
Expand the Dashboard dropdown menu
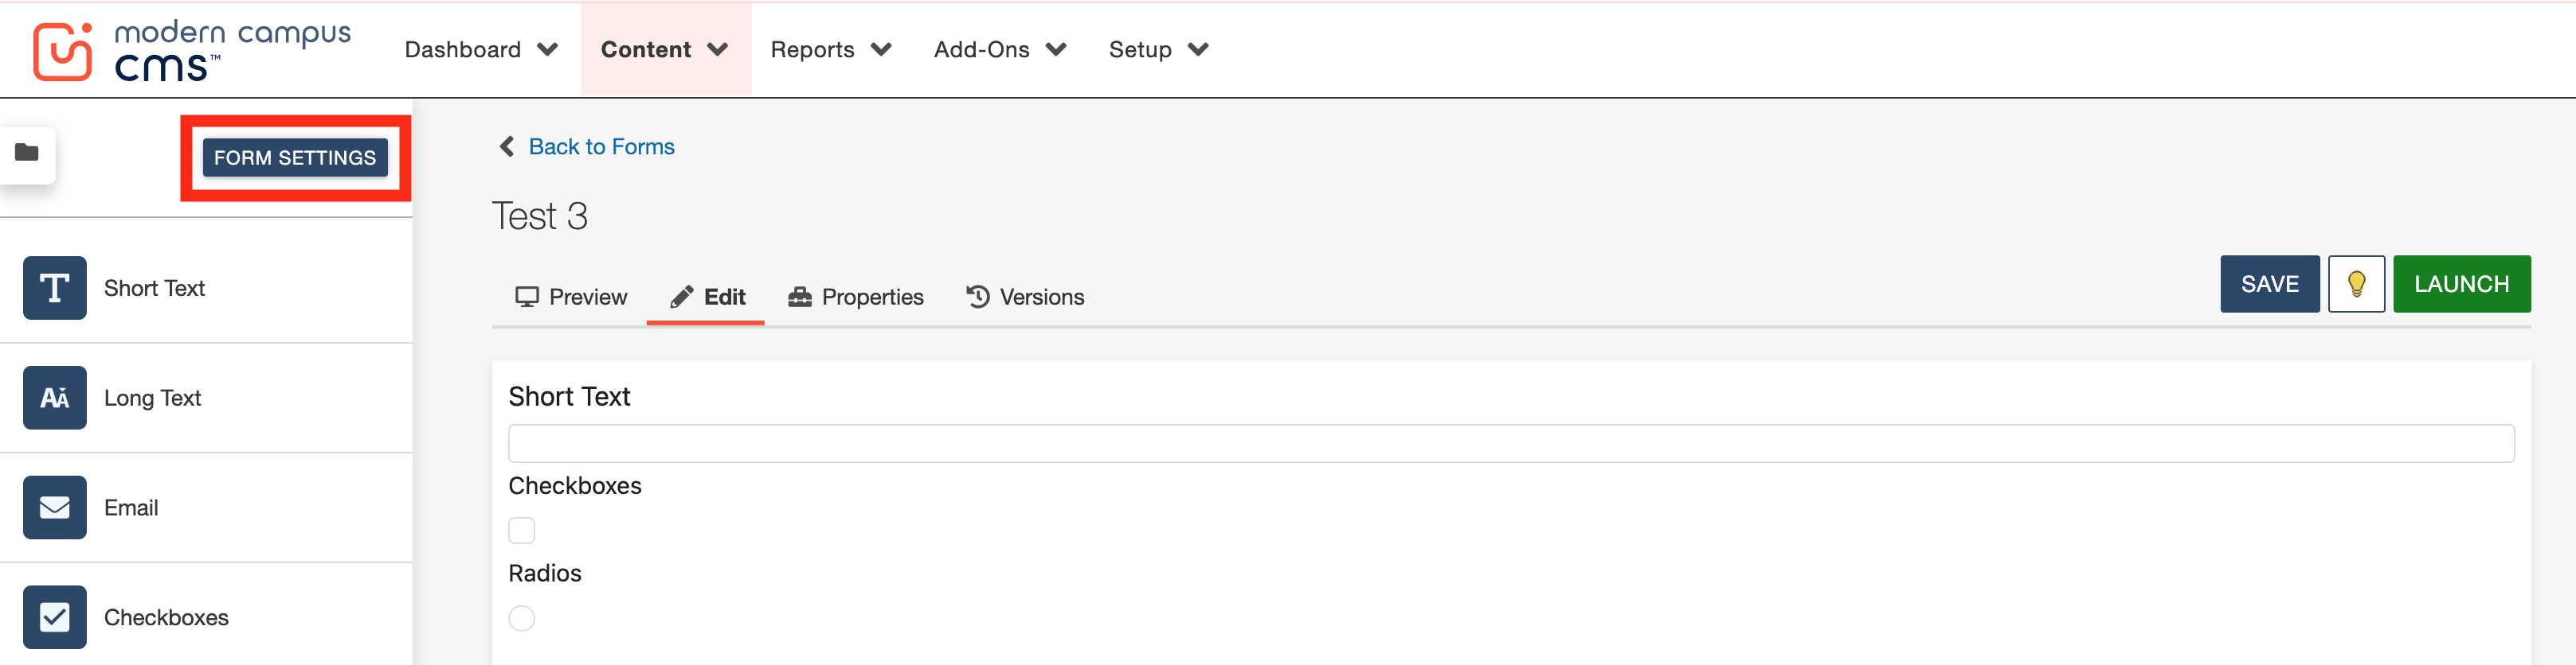pyautogui.click(x=480, y=50)
